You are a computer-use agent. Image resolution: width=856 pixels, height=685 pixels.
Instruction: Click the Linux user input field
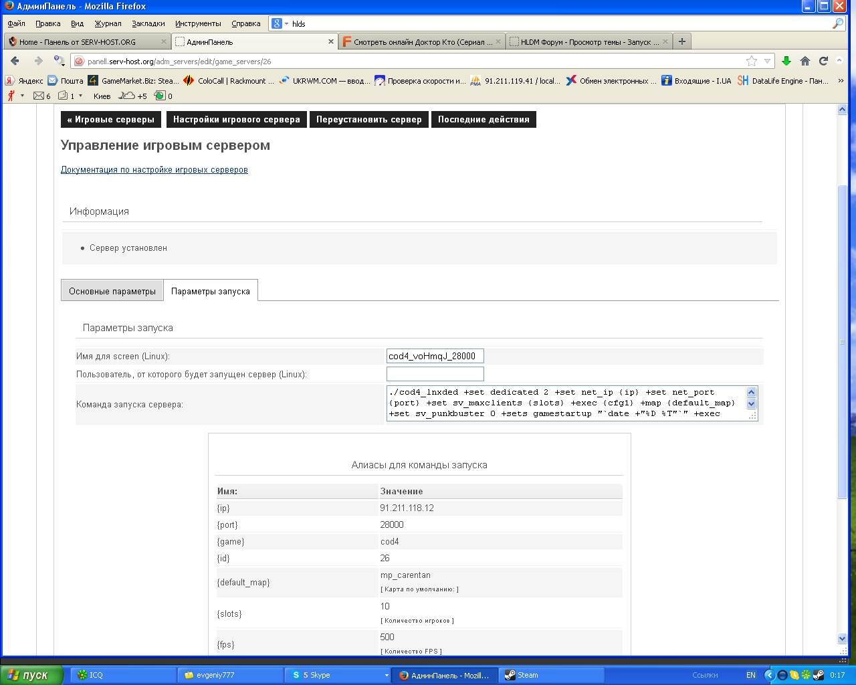pos(435,374)
